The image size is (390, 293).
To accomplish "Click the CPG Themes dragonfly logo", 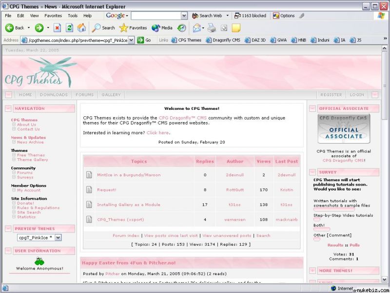I will (x=40, y=72).
